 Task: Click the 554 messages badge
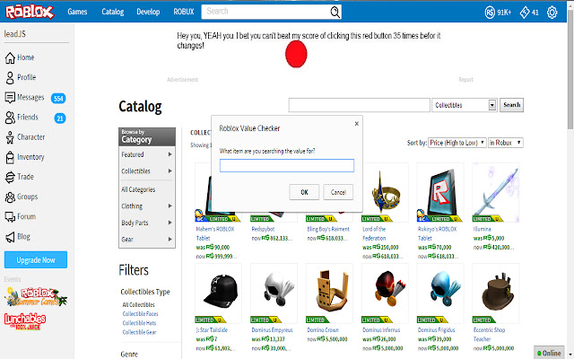point(58,98)
